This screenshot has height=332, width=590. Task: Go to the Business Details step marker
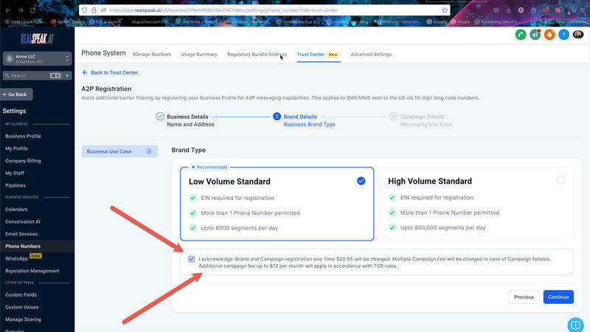(160, 117)
